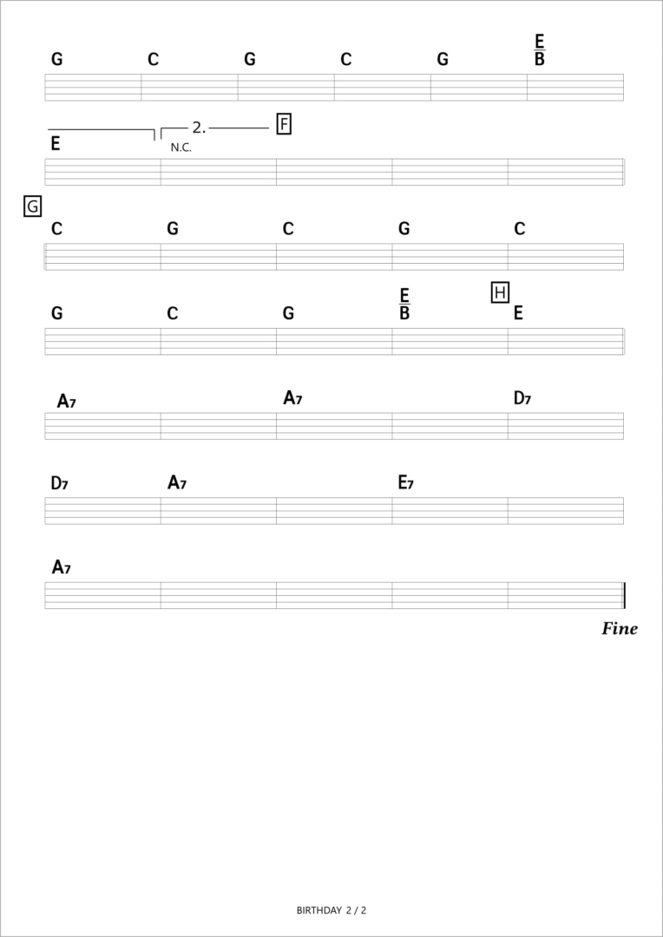The image size is (663, 937).
Task: Click the A7 chord above the last staff
Action: (61, 567)
